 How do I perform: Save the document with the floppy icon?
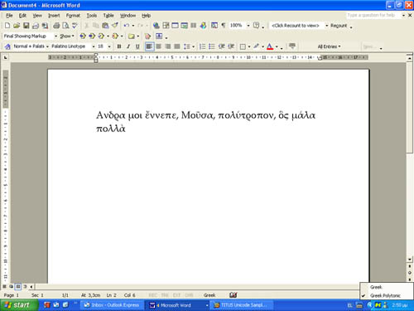click(26, 26)
